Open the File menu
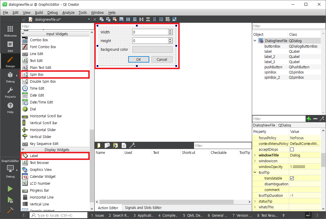The height and width of the screenshot is (219, 326). [5, 12]
